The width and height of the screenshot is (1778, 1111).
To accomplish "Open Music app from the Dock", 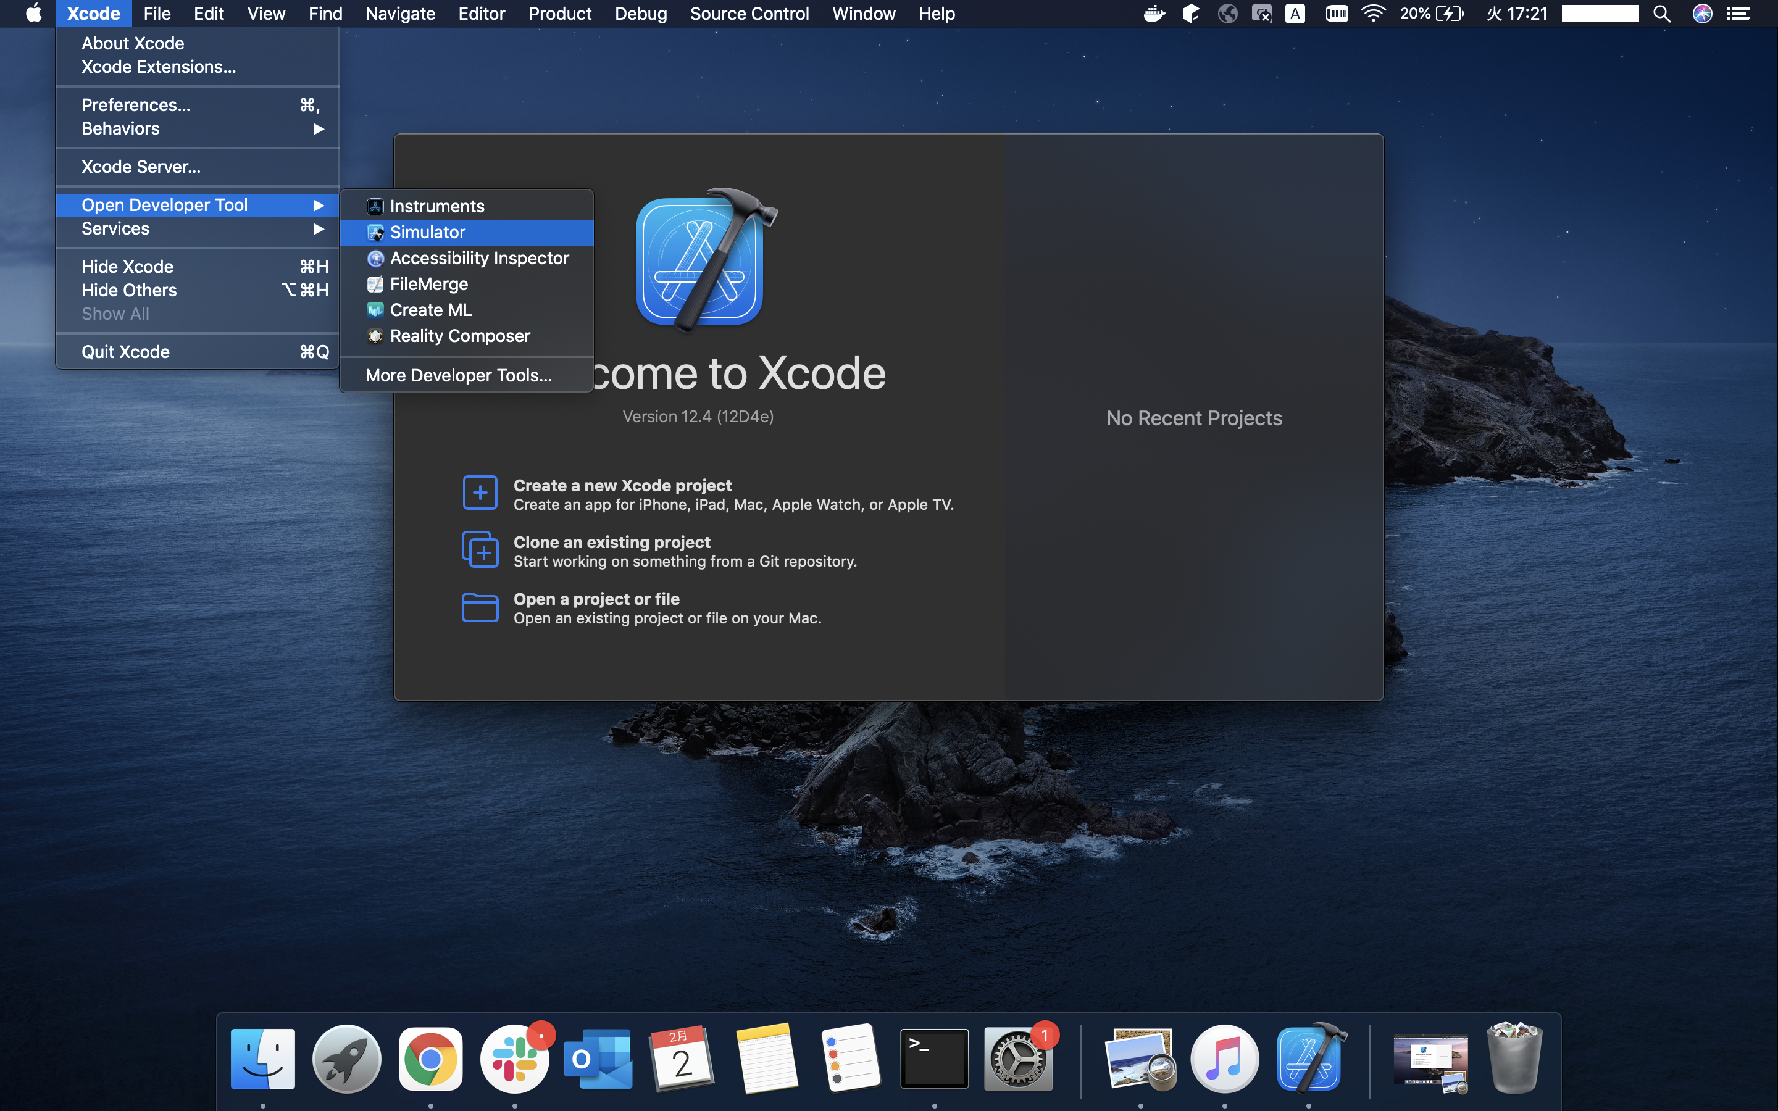I will (1225, 1058).
